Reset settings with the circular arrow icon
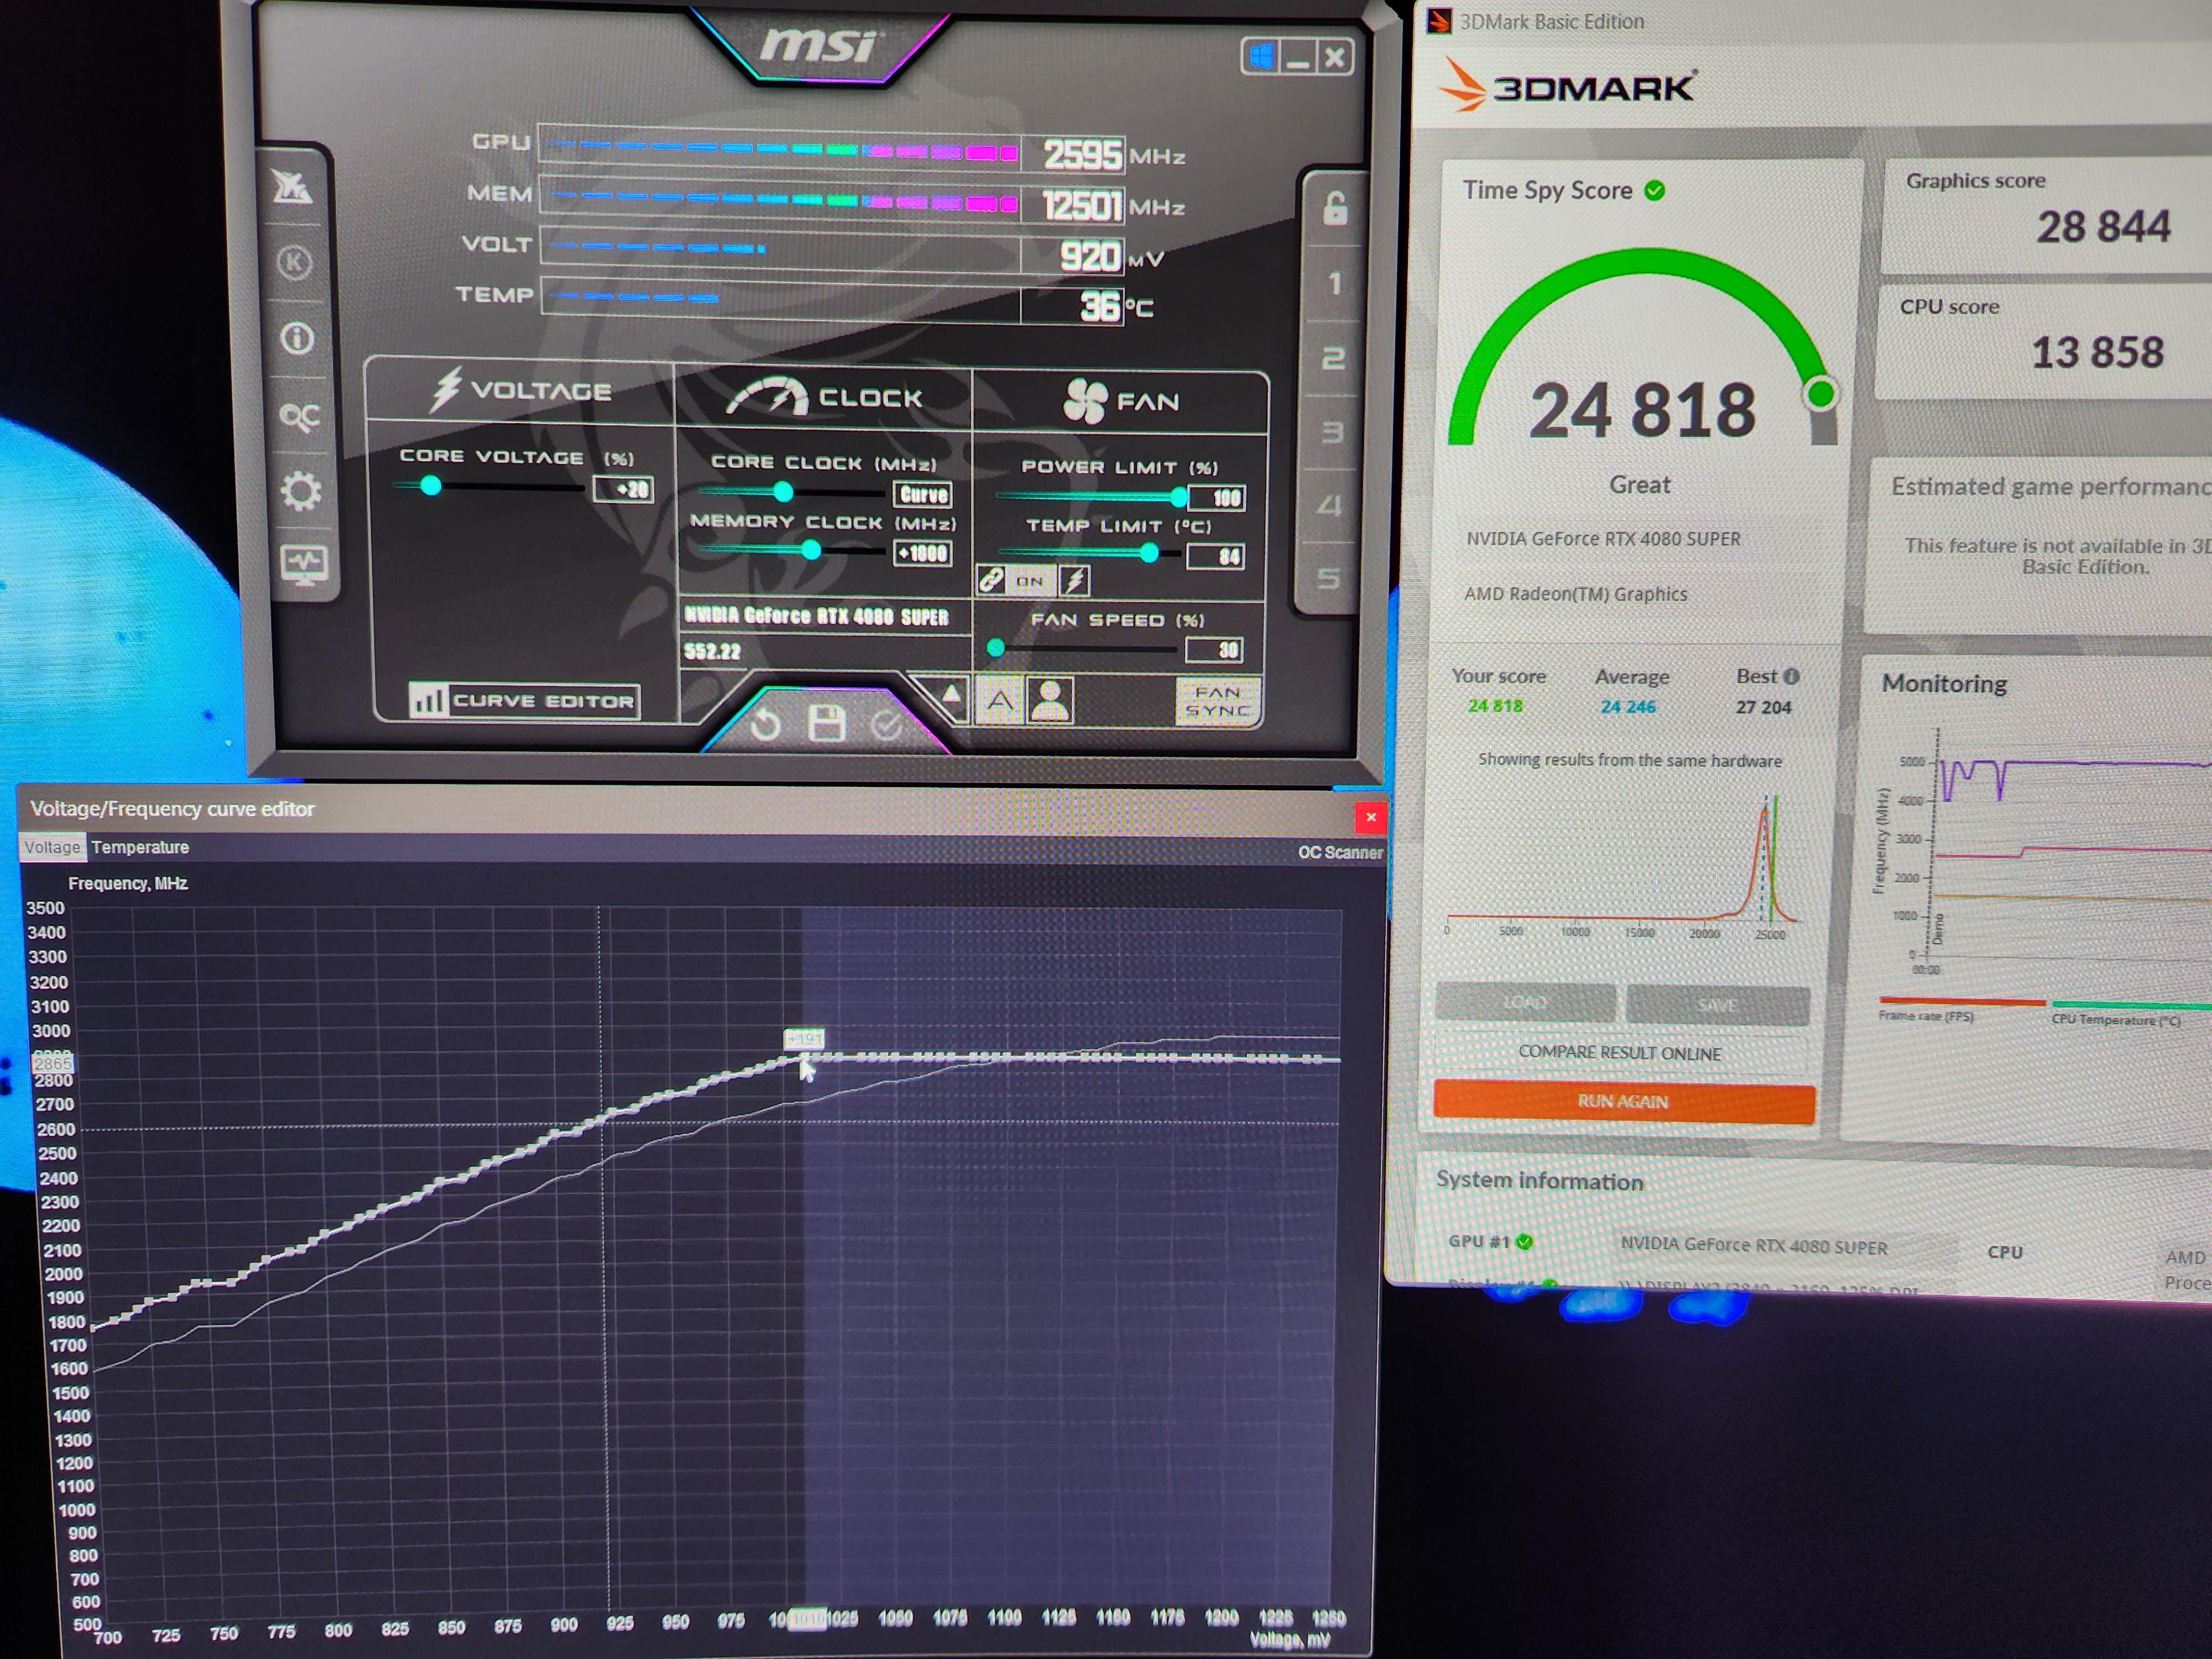This screenshot has height=1659, width=2212. pyautogui.click(x=765, y=724)
